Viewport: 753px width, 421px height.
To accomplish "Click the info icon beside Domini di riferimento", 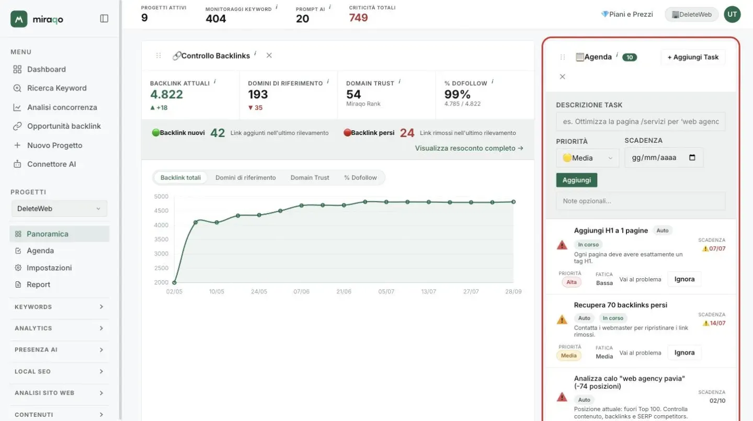I will (x=328, y=82).
